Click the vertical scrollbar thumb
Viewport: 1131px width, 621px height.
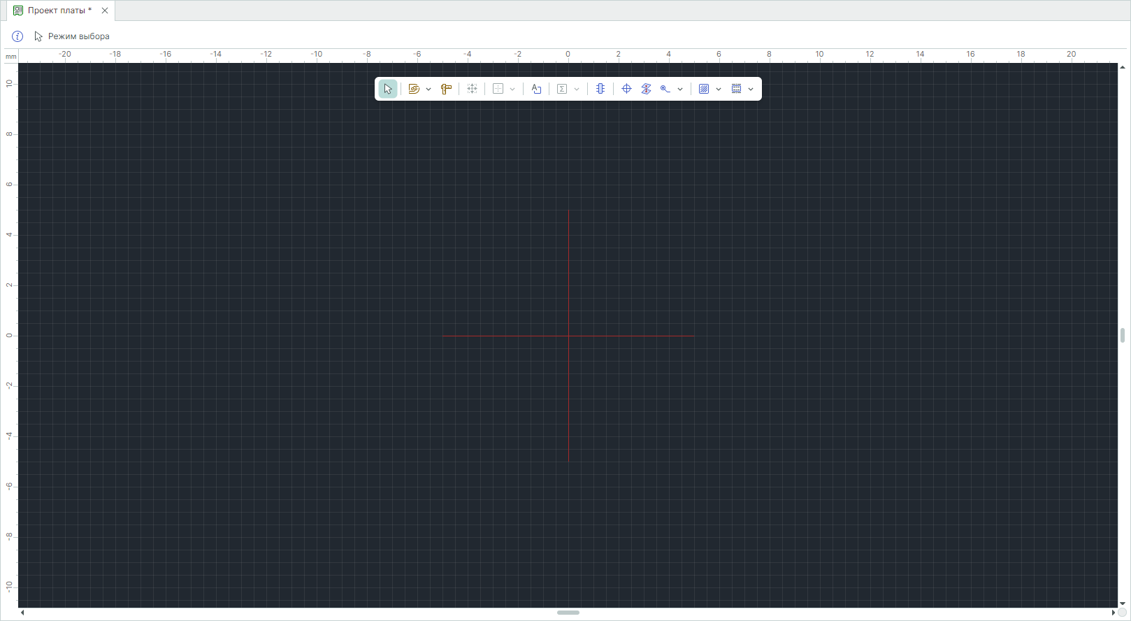tap(1123, 335)
